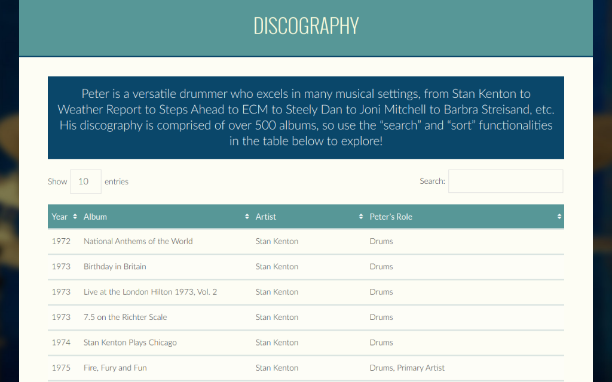Click Stan Kenton artist in Richter Scale row
Viewport: 612px width, 382px height.
[277, 318]
